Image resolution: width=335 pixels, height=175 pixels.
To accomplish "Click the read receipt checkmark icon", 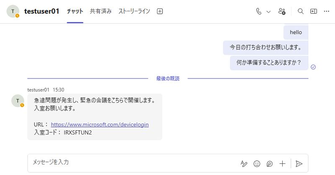I will 313,67.
